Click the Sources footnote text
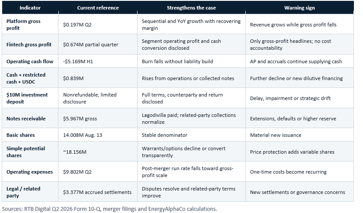 [x=109, y=209]
